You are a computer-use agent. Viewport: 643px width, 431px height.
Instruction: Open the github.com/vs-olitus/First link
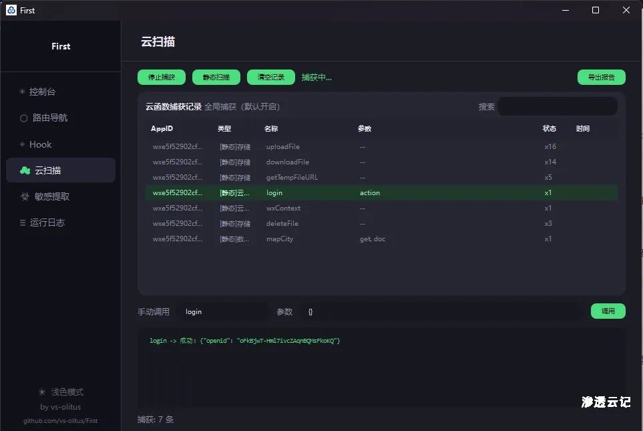point(60,422)
